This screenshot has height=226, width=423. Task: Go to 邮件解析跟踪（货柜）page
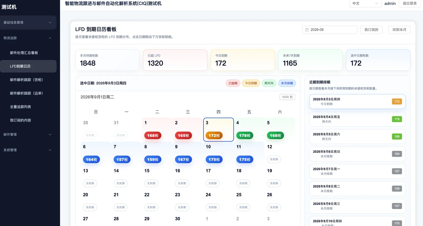coord(28,80)
